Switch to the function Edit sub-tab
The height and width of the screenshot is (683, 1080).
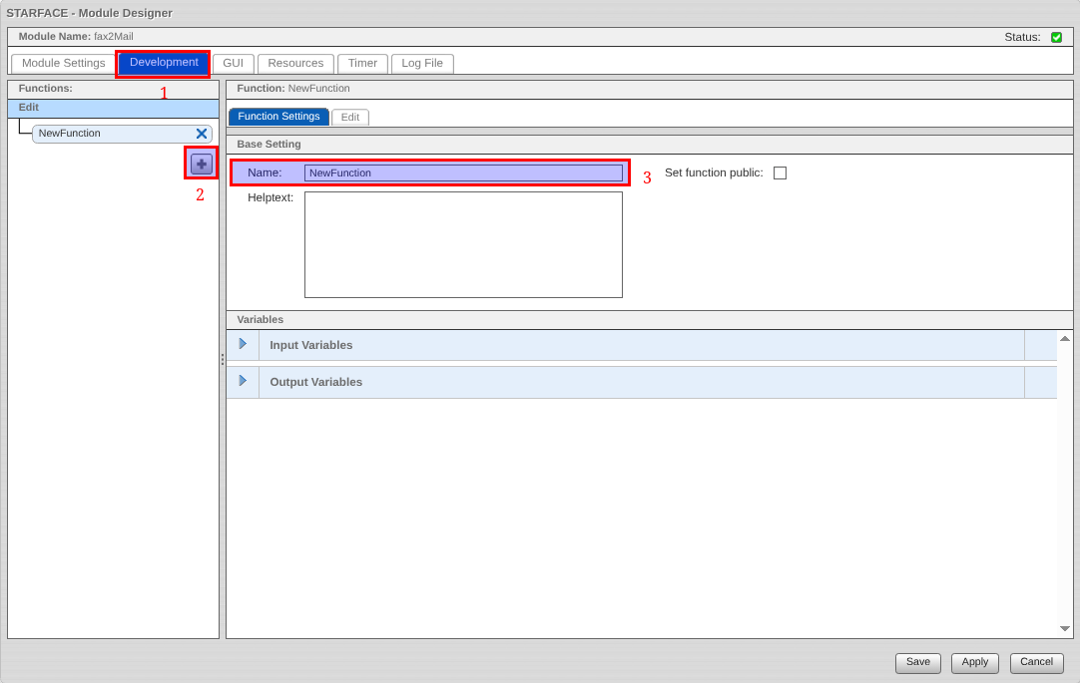350,117
